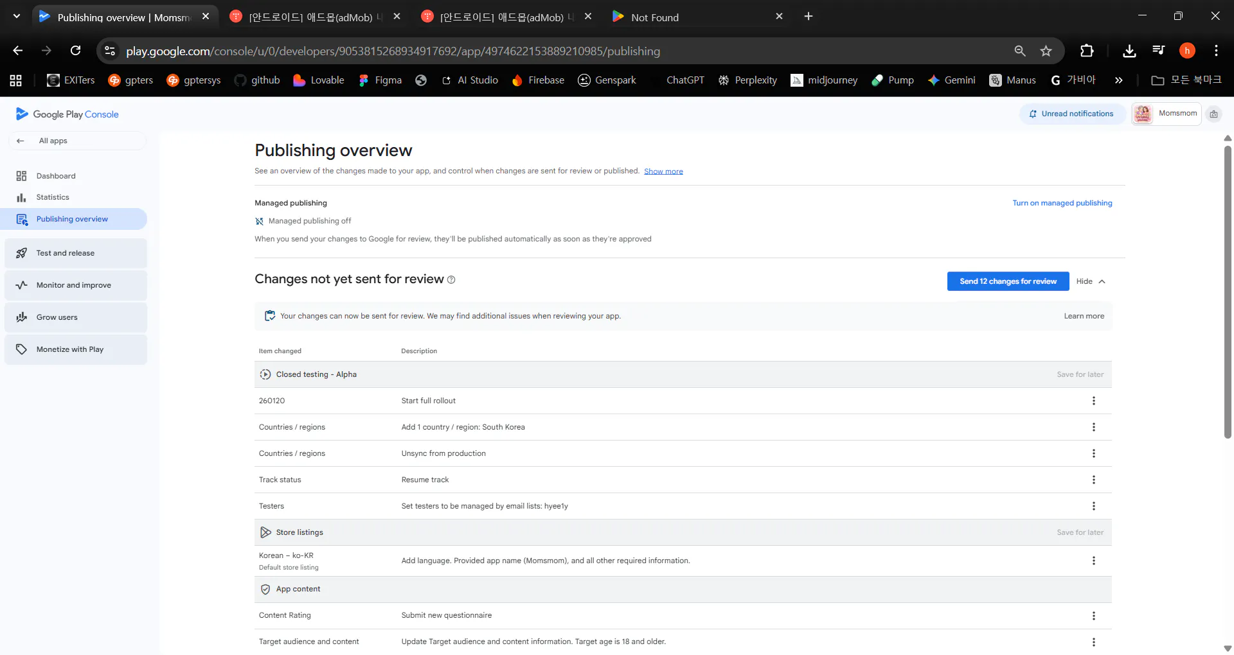Screen dimensions: 1234x655
Task: Bookmark this page with the star icon
Action: click(x=1046, y=51)
